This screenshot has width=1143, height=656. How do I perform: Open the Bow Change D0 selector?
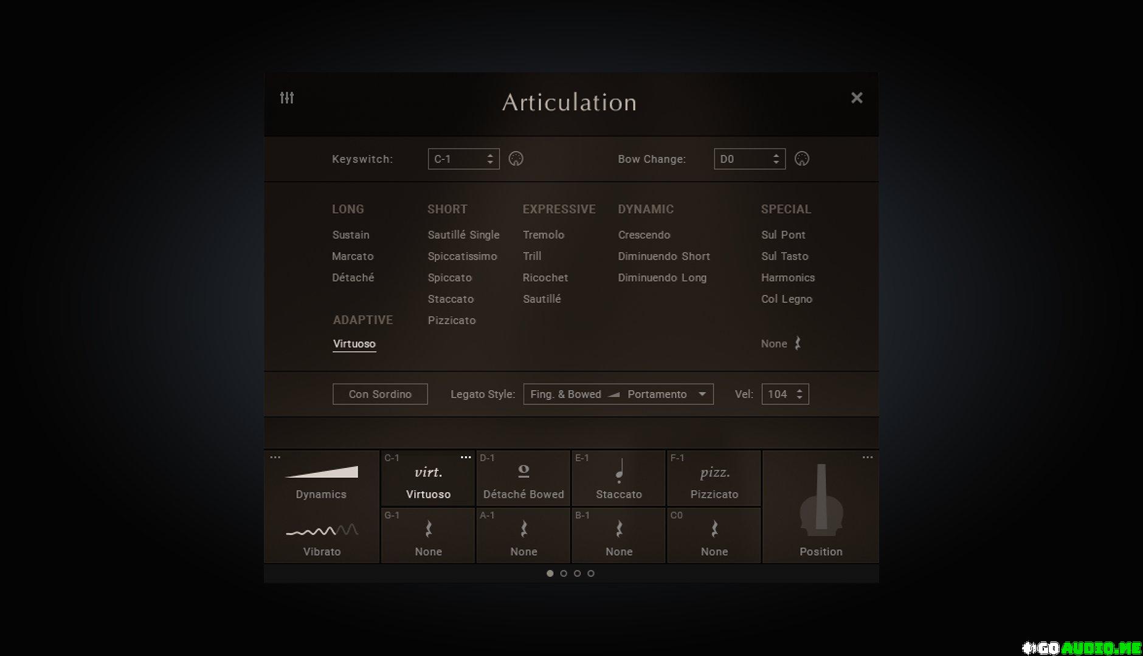coord(749,159)
